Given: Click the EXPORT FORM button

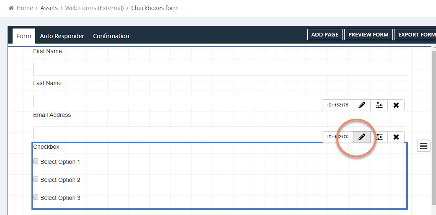Looking at the screenshot, I should point(415,35).
